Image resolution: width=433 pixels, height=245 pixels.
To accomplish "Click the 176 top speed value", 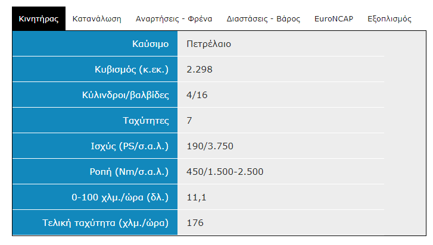I will [195, 222].
